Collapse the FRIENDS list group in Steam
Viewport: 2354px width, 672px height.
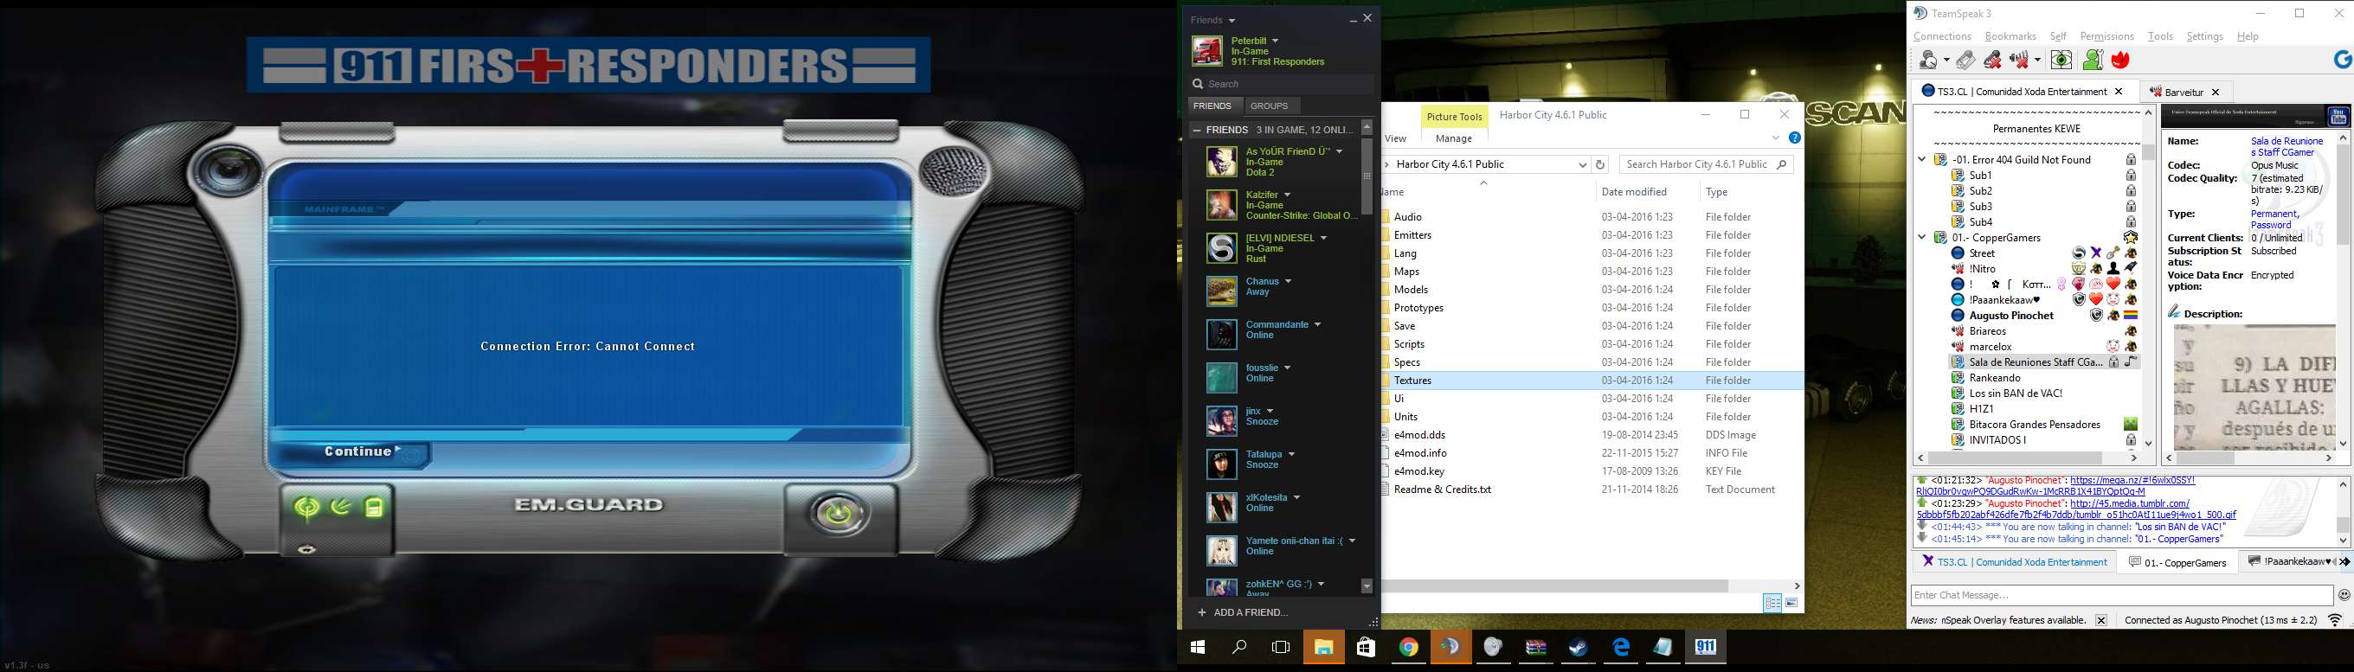(x=1197, y=130)
